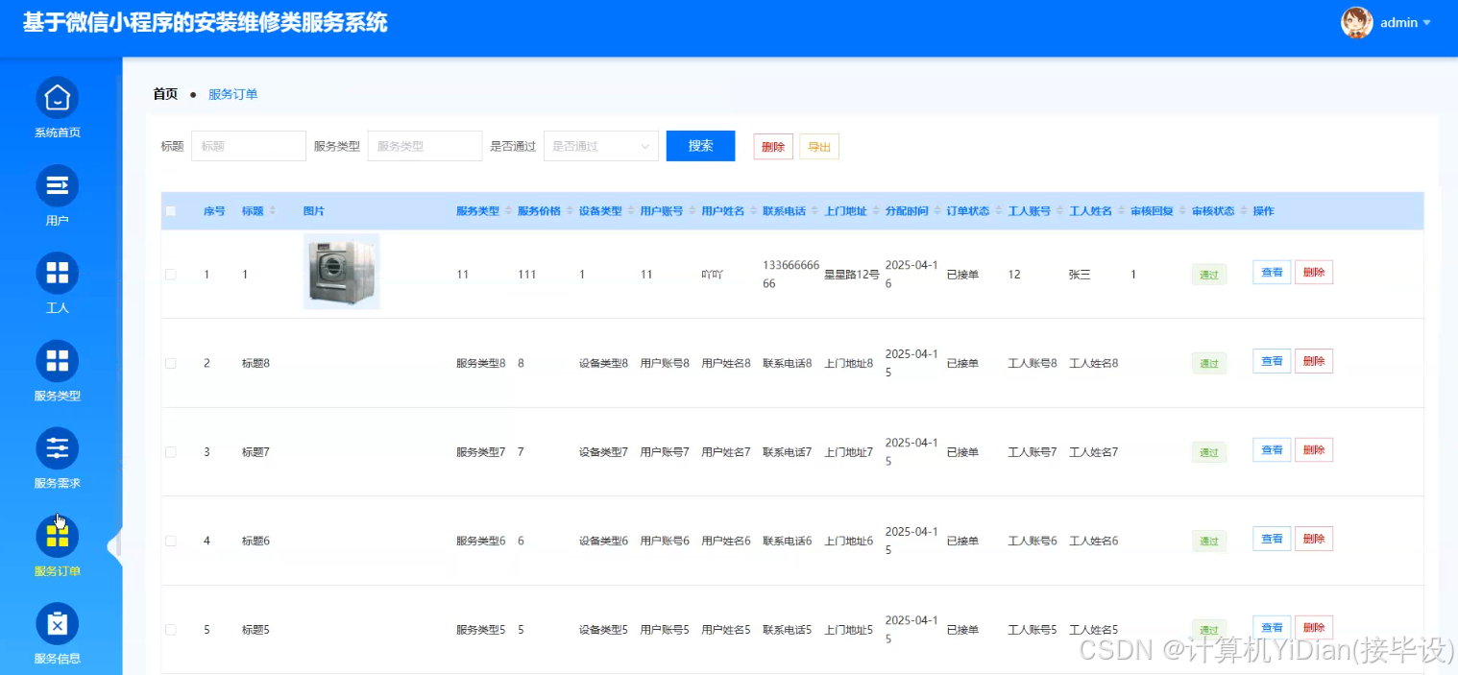Open the 服务类型 grid icon
Screen dimensions: 1458x675
click(x=57, y=360)
